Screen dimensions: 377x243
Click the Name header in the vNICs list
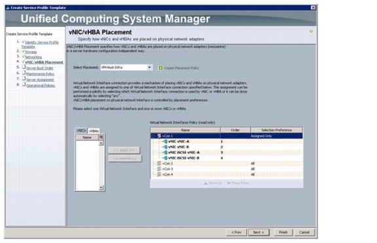tap(87, 137)
